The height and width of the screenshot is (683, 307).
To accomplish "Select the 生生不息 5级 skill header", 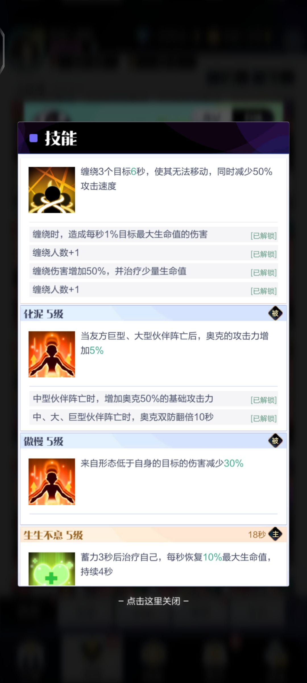I will click(153, 534).
